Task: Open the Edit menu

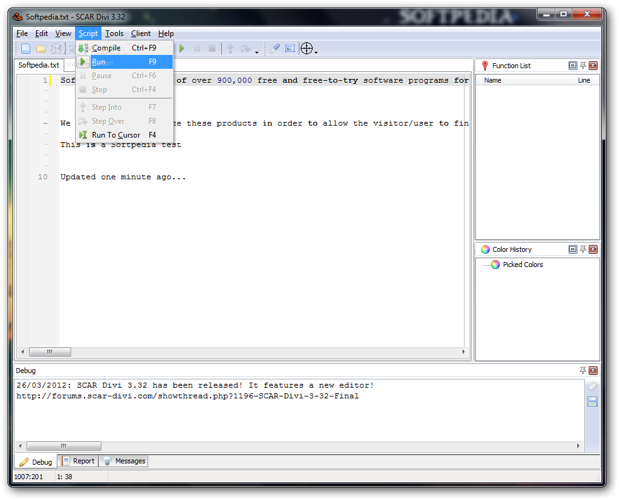Action: pos(42,33)
